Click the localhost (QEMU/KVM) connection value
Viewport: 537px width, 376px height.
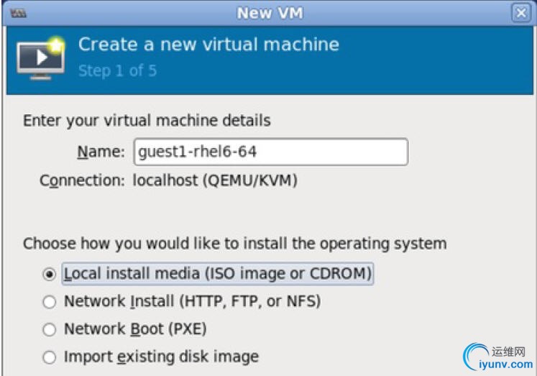(215, 180)
